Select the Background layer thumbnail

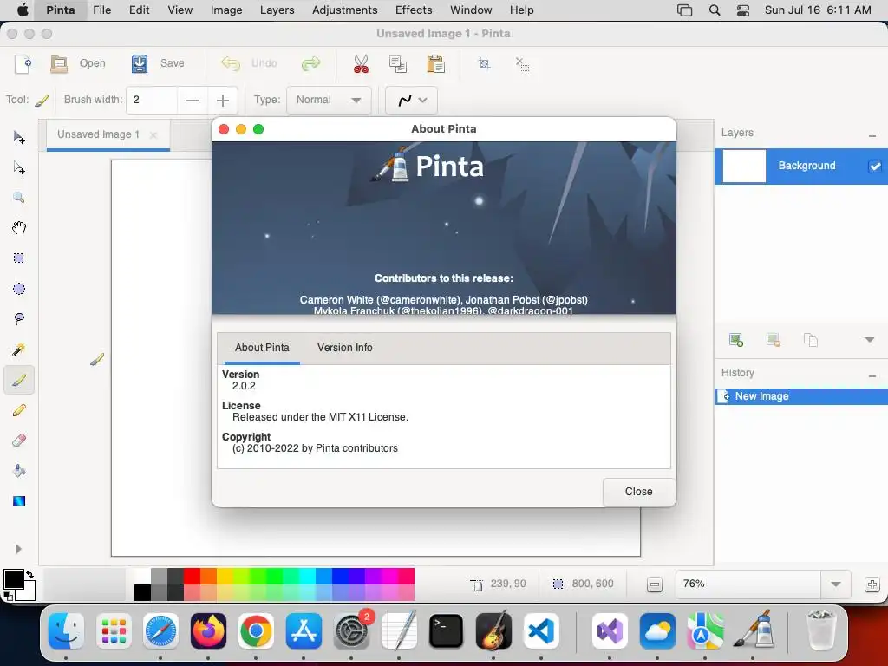point(744,166)
